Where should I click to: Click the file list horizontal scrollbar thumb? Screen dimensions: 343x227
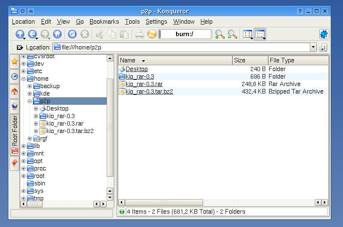(164, 202)
